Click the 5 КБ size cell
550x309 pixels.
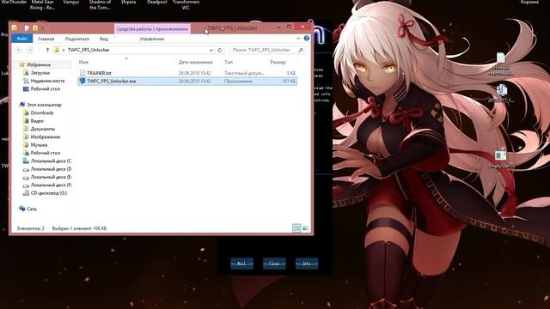point(291,73)
